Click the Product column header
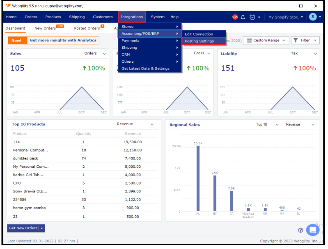Screen dimensions: 328x249 point(20,134)
